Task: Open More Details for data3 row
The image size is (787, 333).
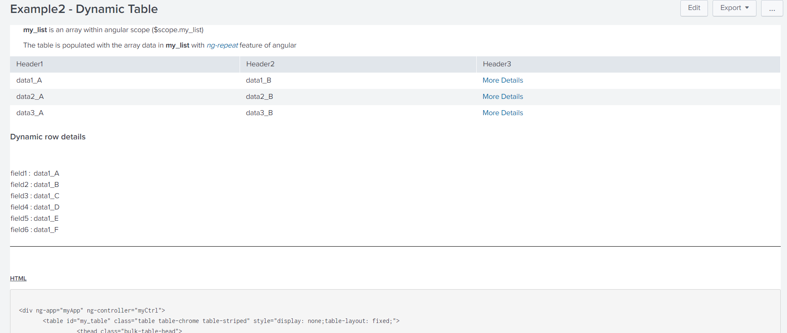Action: click(502, 113)
